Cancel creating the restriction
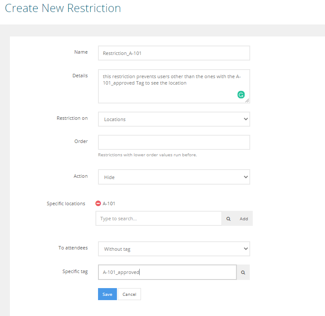Screen dimensions: 325x316 [x=129, y=294]
